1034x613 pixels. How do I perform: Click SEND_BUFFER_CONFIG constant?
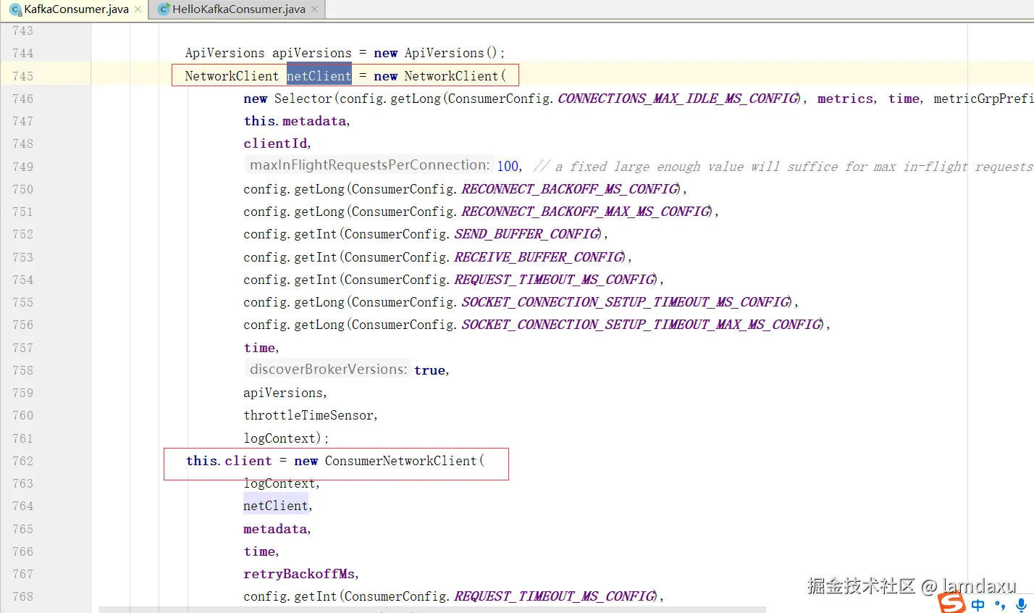(527, 234)
